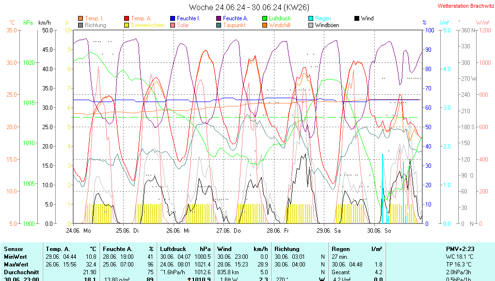
Task: Click the teal Taupunkt legend square
Action: (x=219, y=25)
